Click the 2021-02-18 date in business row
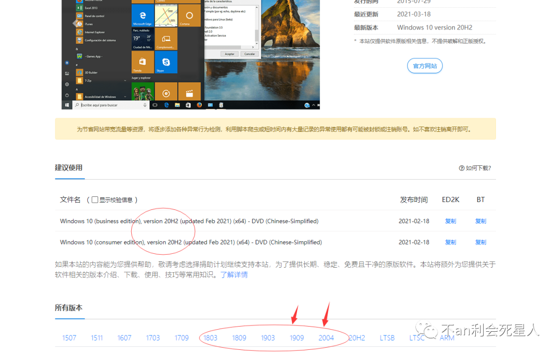Screen dimensions: 558x355 (414, 221)
